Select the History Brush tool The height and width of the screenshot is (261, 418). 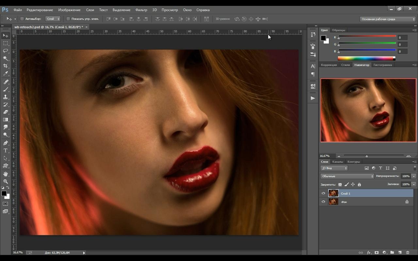[6, 104]
